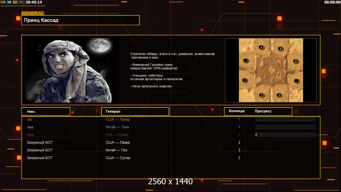Click Bob's loading progress bar
This screenshot has height=192, width=341.
[x=285, y=135]
